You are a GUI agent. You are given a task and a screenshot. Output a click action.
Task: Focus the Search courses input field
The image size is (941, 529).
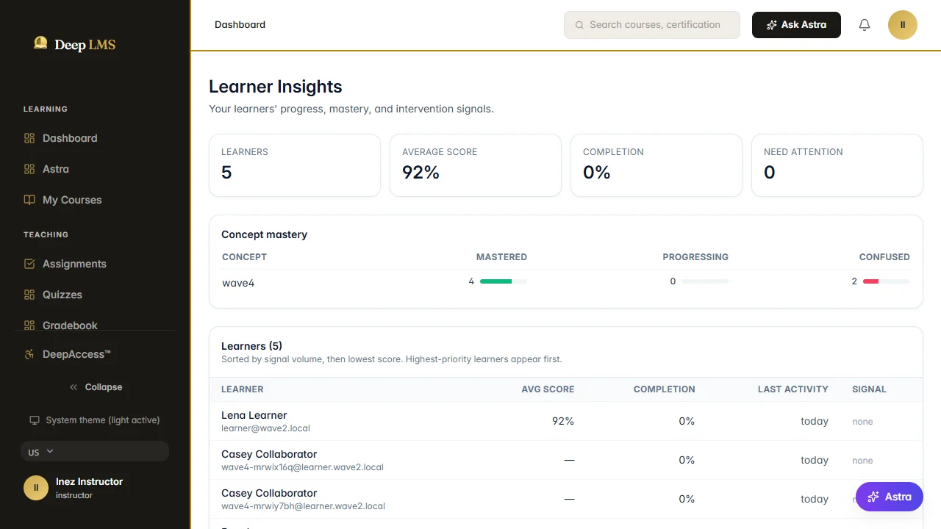click(x=652, y=25)
